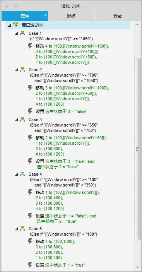Click Case 5 condition < "100"

coord(63,234)
